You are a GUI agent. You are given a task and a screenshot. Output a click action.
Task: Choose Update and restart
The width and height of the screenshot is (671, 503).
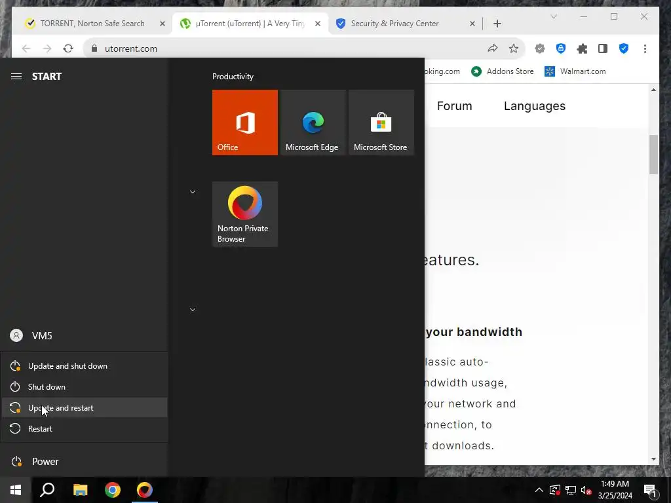85,407
